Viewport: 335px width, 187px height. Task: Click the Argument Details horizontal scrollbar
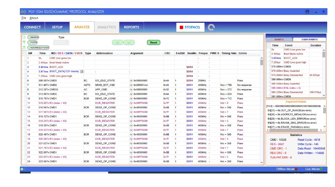pos(294,130)
